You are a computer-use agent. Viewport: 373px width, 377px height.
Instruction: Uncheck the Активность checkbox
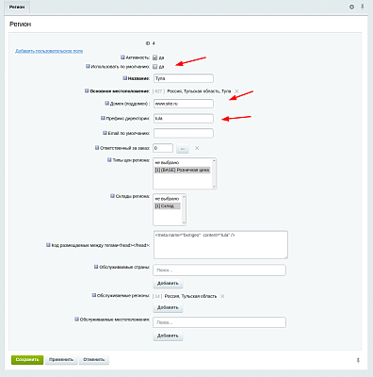(x=154, y=57)
